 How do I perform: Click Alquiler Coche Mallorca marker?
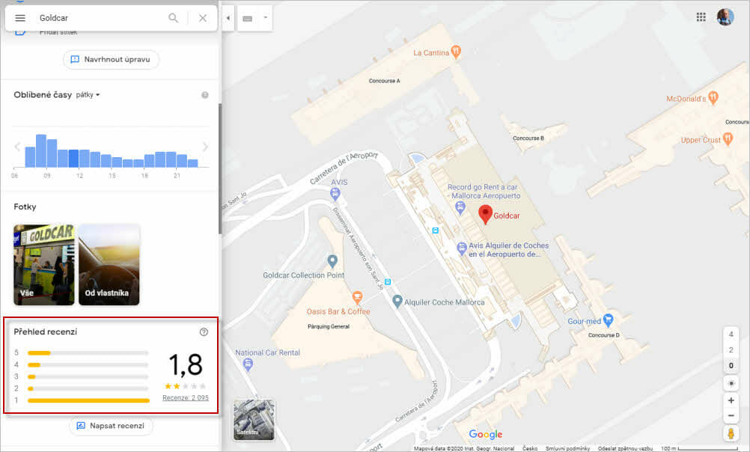click(397, 302)
